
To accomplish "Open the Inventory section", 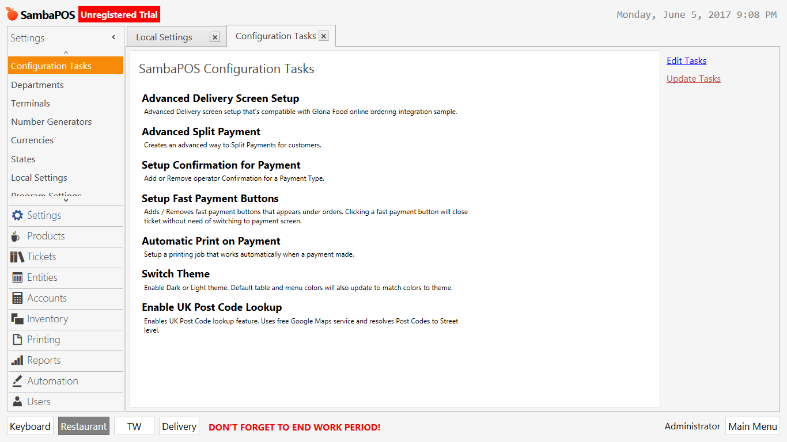I will pyautogui.click(x=66, y=319).
